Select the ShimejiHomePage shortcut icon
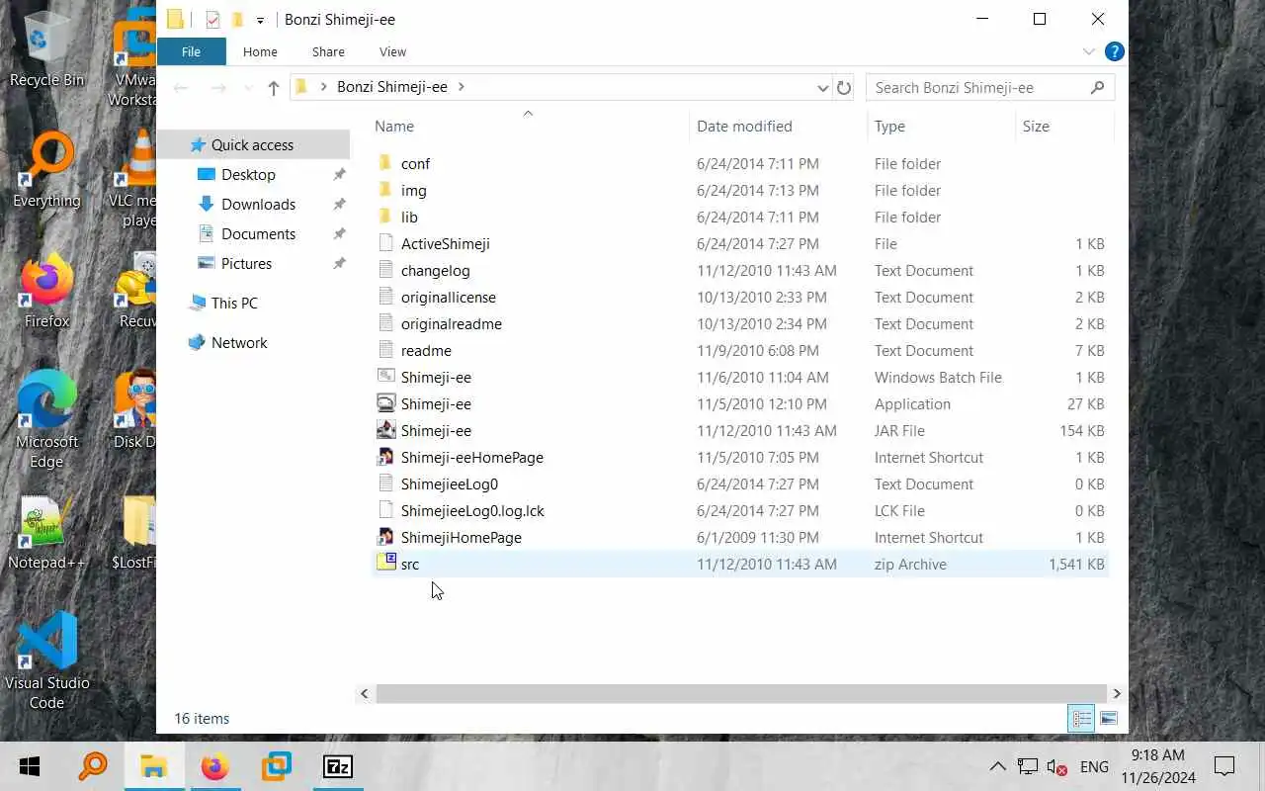Viewport: 1265px width, 791px height. tap(385, 537)
